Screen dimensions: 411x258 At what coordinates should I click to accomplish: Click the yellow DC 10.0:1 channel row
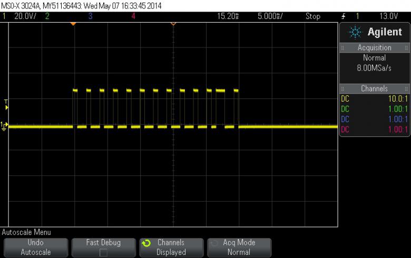(x=374, y=98)
